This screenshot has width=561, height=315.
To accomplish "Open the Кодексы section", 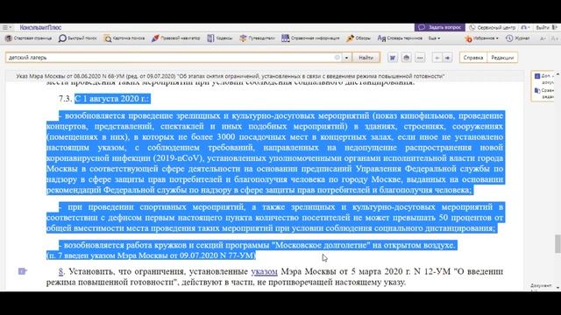I will tap(220, 38).
